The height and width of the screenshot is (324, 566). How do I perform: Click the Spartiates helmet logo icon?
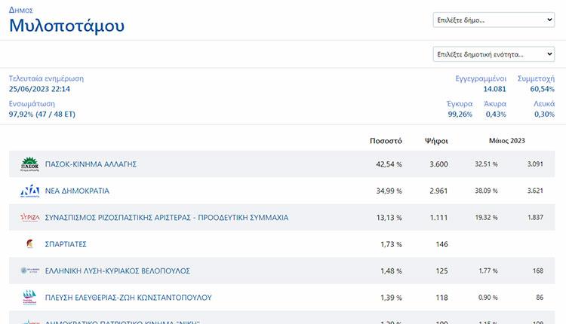point(29,244)
